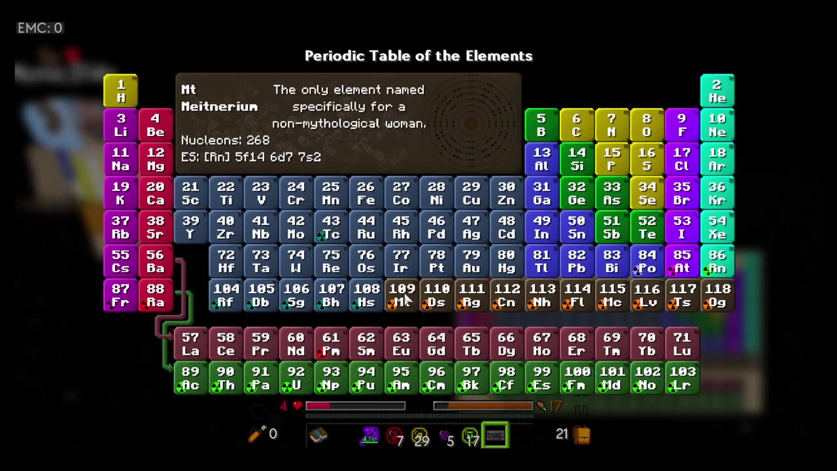Select the Gold (79 Au) tile

click(471, 261)
